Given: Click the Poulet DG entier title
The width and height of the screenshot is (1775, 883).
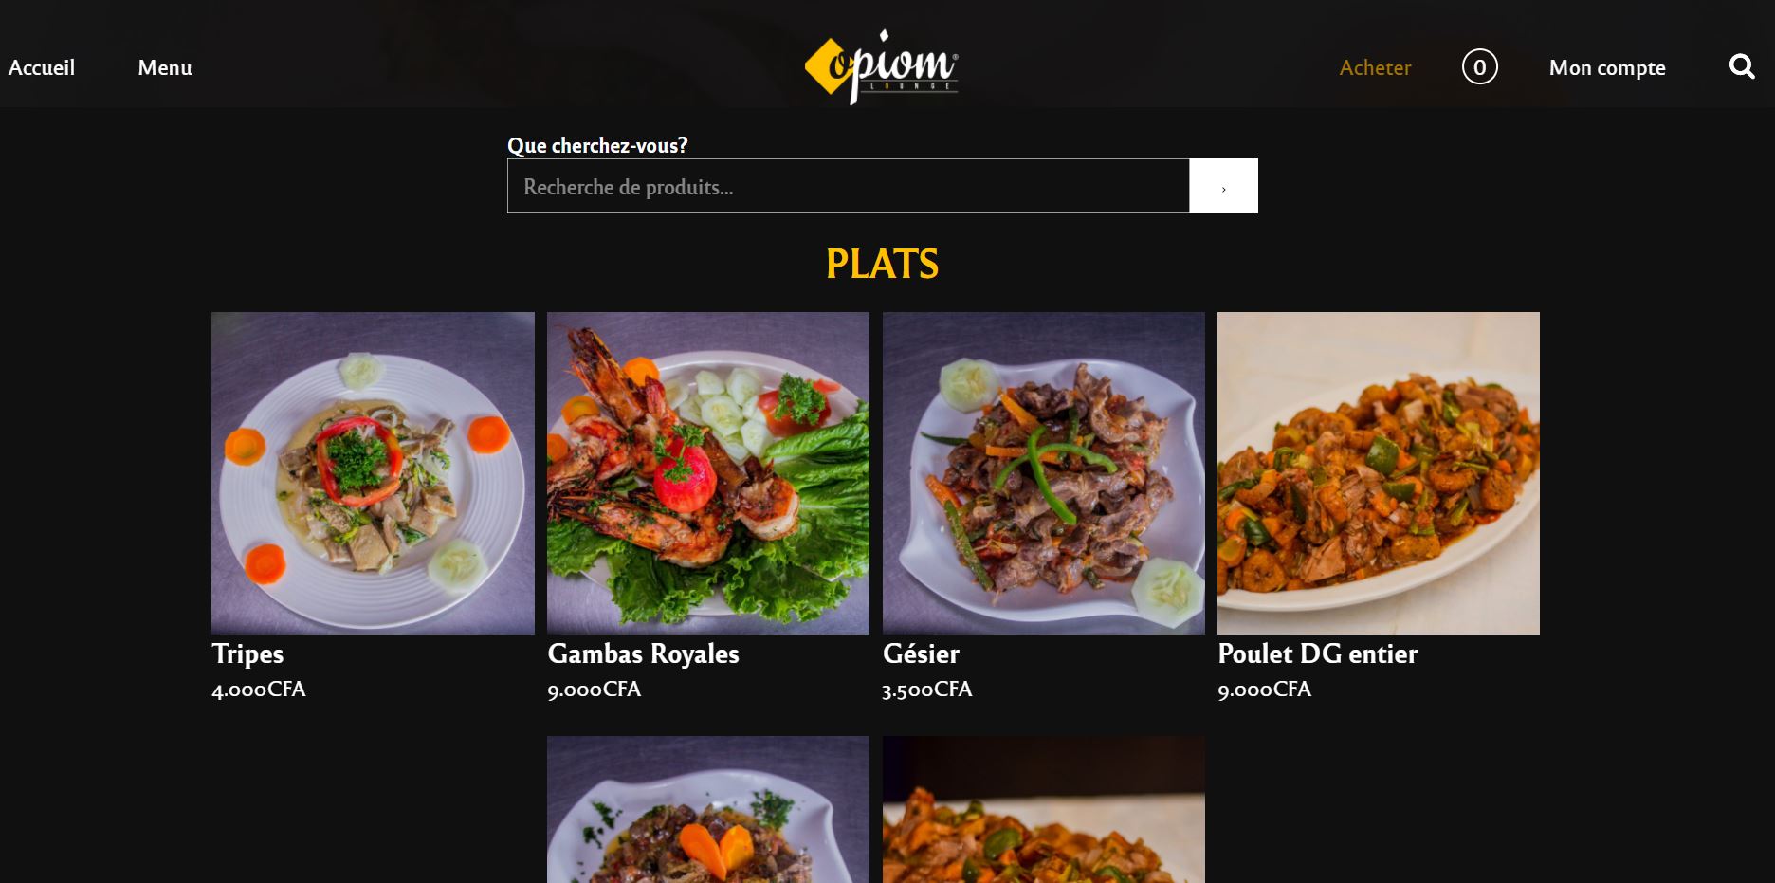Looking at the screenshot, I should 1318,653.
